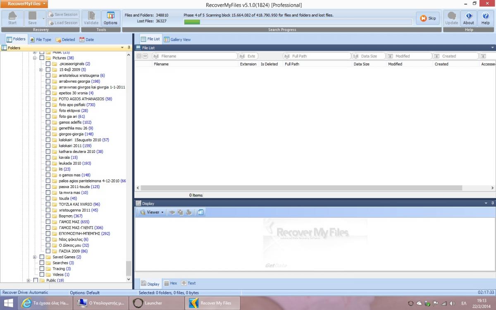
Task: Expand the 15 Φεβ 2009 folder node
Action: (41, 70)
